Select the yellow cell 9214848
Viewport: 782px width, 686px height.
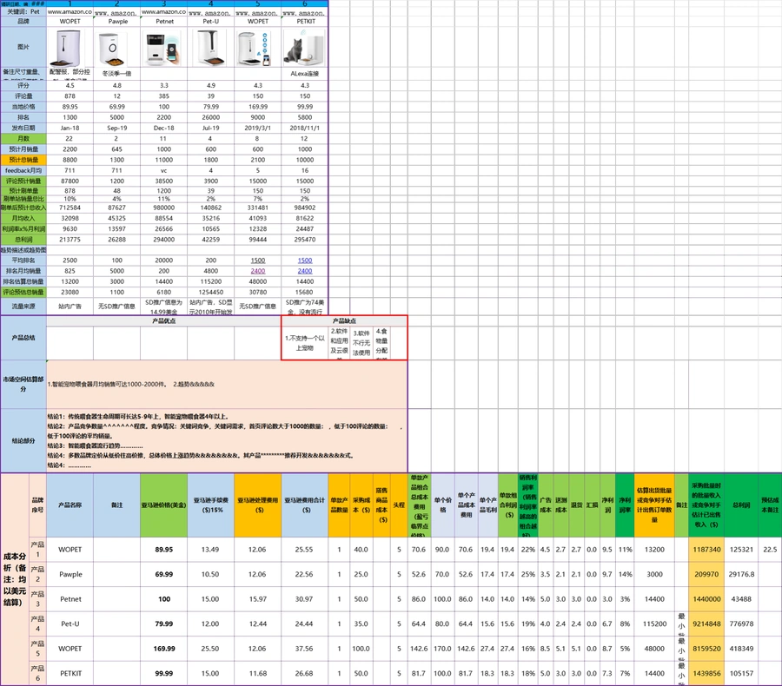(706, 623)
